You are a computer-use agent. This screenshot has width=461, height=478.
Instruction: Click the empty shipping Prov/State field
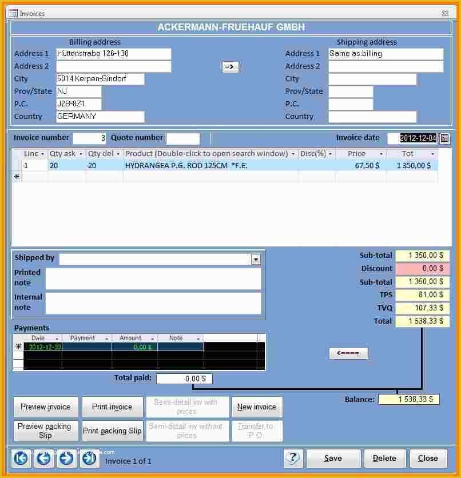(351, 91)
